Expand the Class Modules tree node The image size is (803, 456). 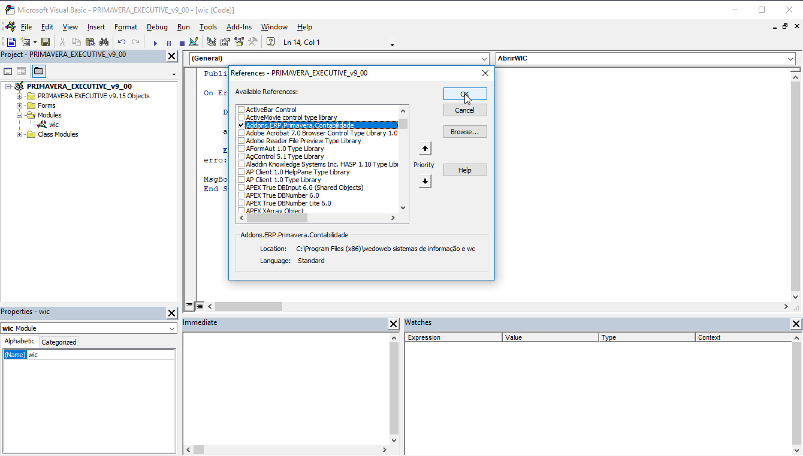pyautogui.click(x=20, y=134)
